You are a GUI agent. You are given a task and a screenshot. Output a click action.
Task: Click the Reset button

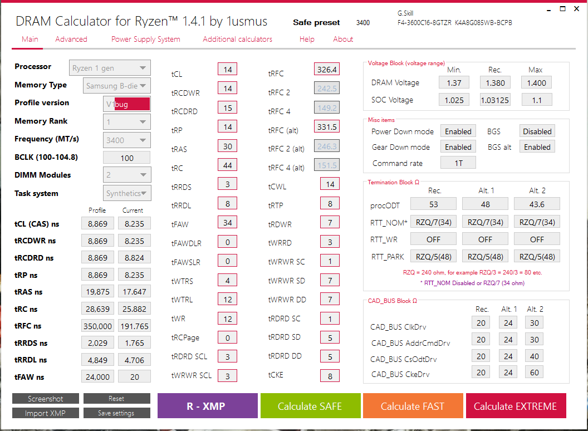(116, 398)
